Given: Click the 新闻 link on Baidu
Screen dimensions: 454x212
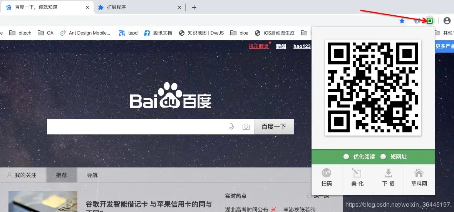Looking at the screenshot, I should pyautogui.click(x=281, y=46).
